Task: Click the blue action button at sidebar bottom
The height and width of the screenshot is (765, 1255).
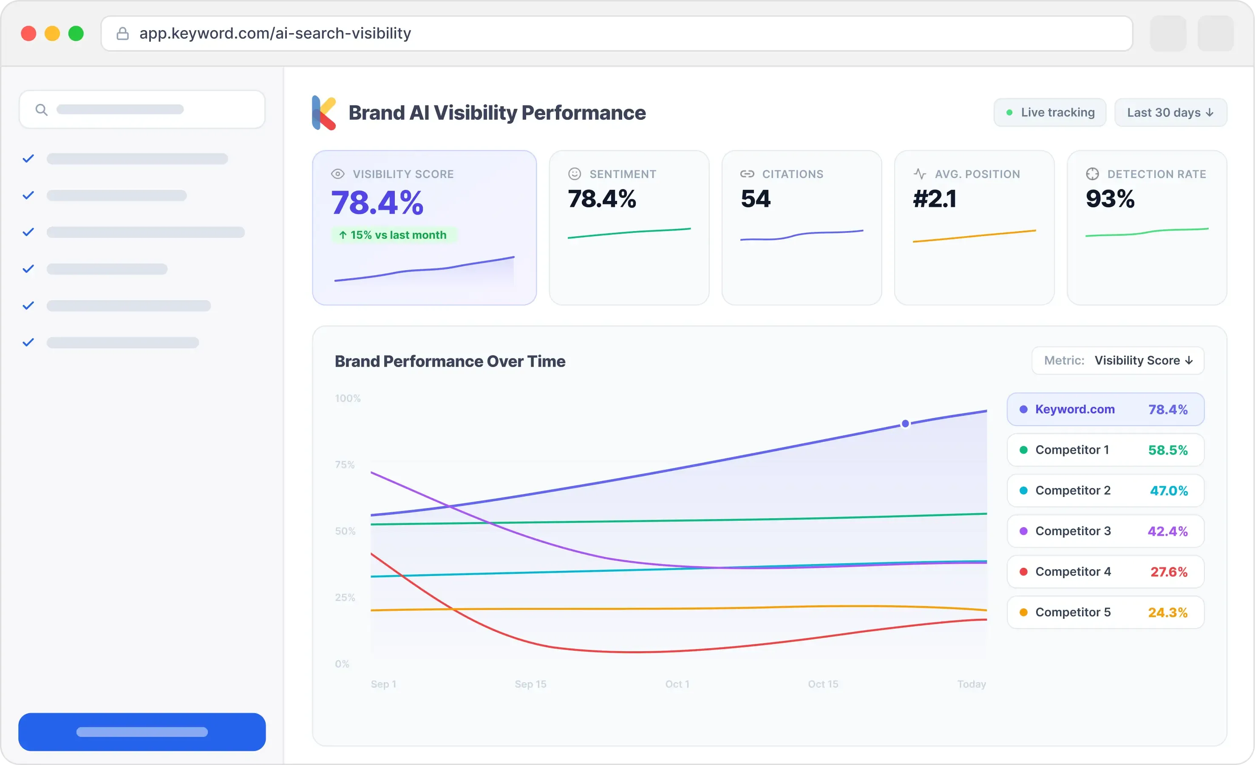Action: click(x=142, y=731)
